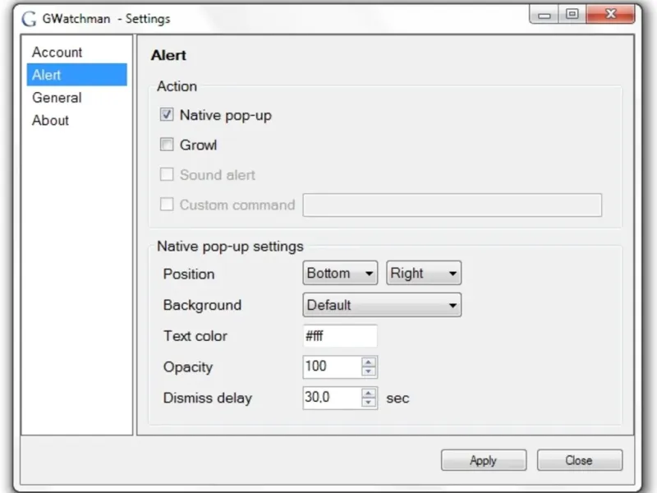Decrease the Dismiss delay value
The height and width of the screenshot is (493, 657).
click(x=369, y=403)
